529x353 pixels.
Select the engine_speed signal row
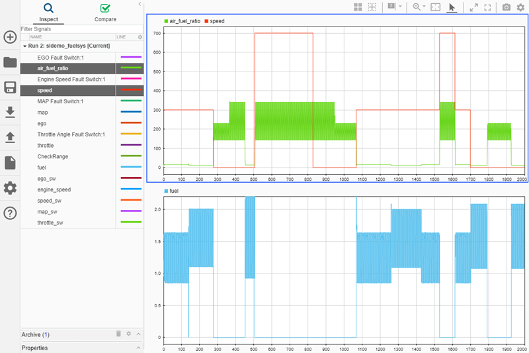(x=82, y=189)
